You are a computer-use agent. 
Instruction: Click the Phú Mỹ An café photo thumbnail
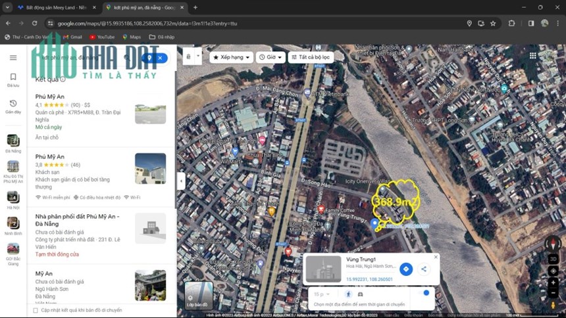click(151, 114)
